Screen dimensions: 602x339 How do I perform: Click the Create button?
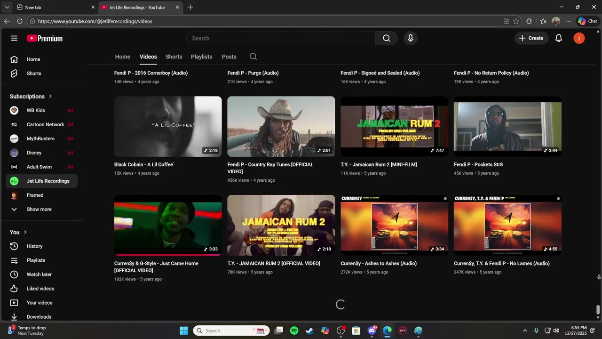click(x=531, y=38)
